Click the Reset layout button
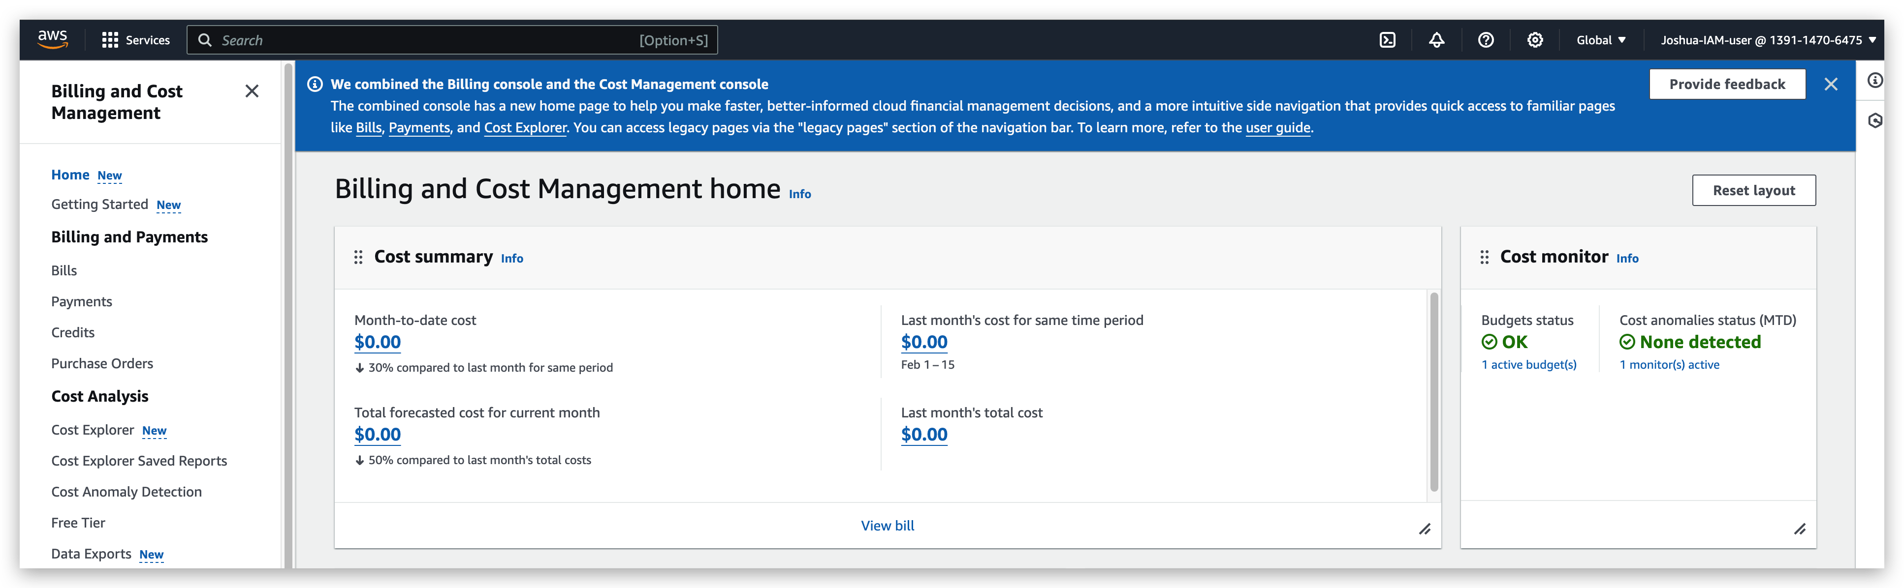Image resolution: width=1904 pixels, height=588 pixels. click(x=1754, y=190)
